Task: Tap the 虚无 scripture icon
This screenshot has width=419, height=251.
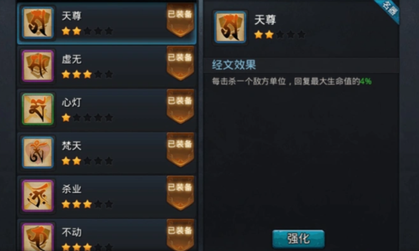Action: point(38,66)
